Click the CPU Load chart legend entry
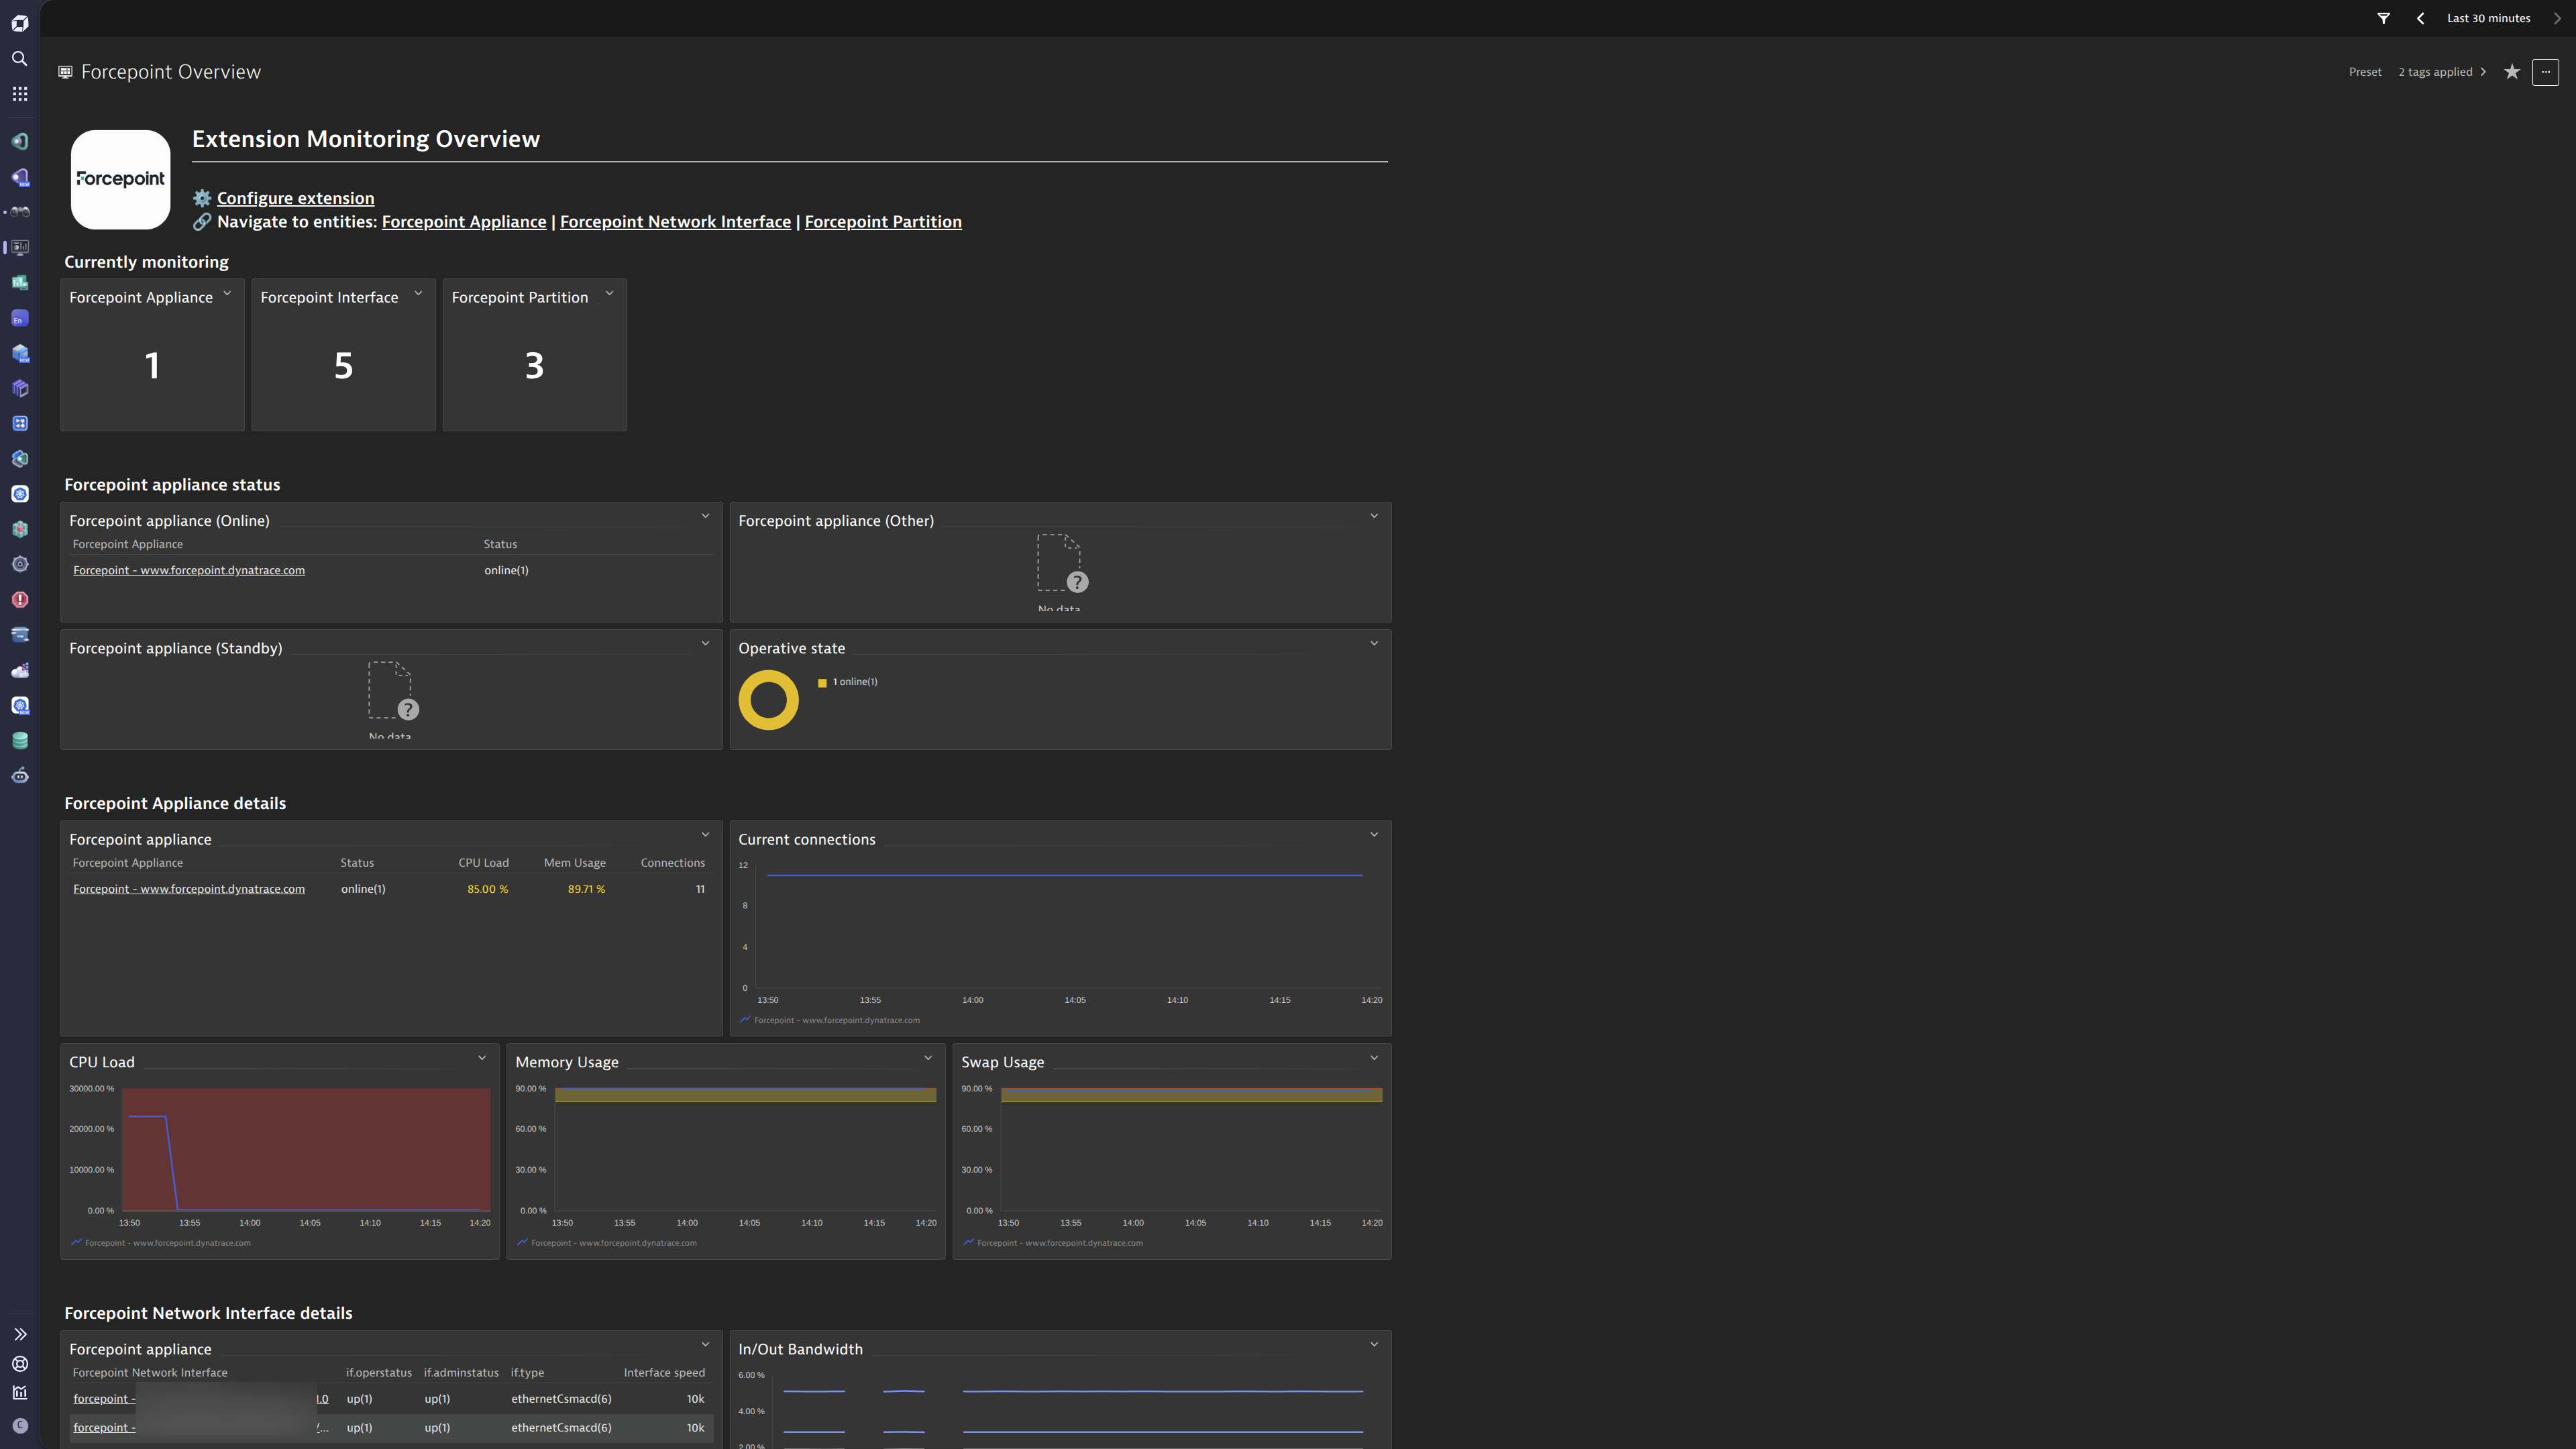The width and height of the screenshot is (2576, 1449). [x=161, y=1243]
